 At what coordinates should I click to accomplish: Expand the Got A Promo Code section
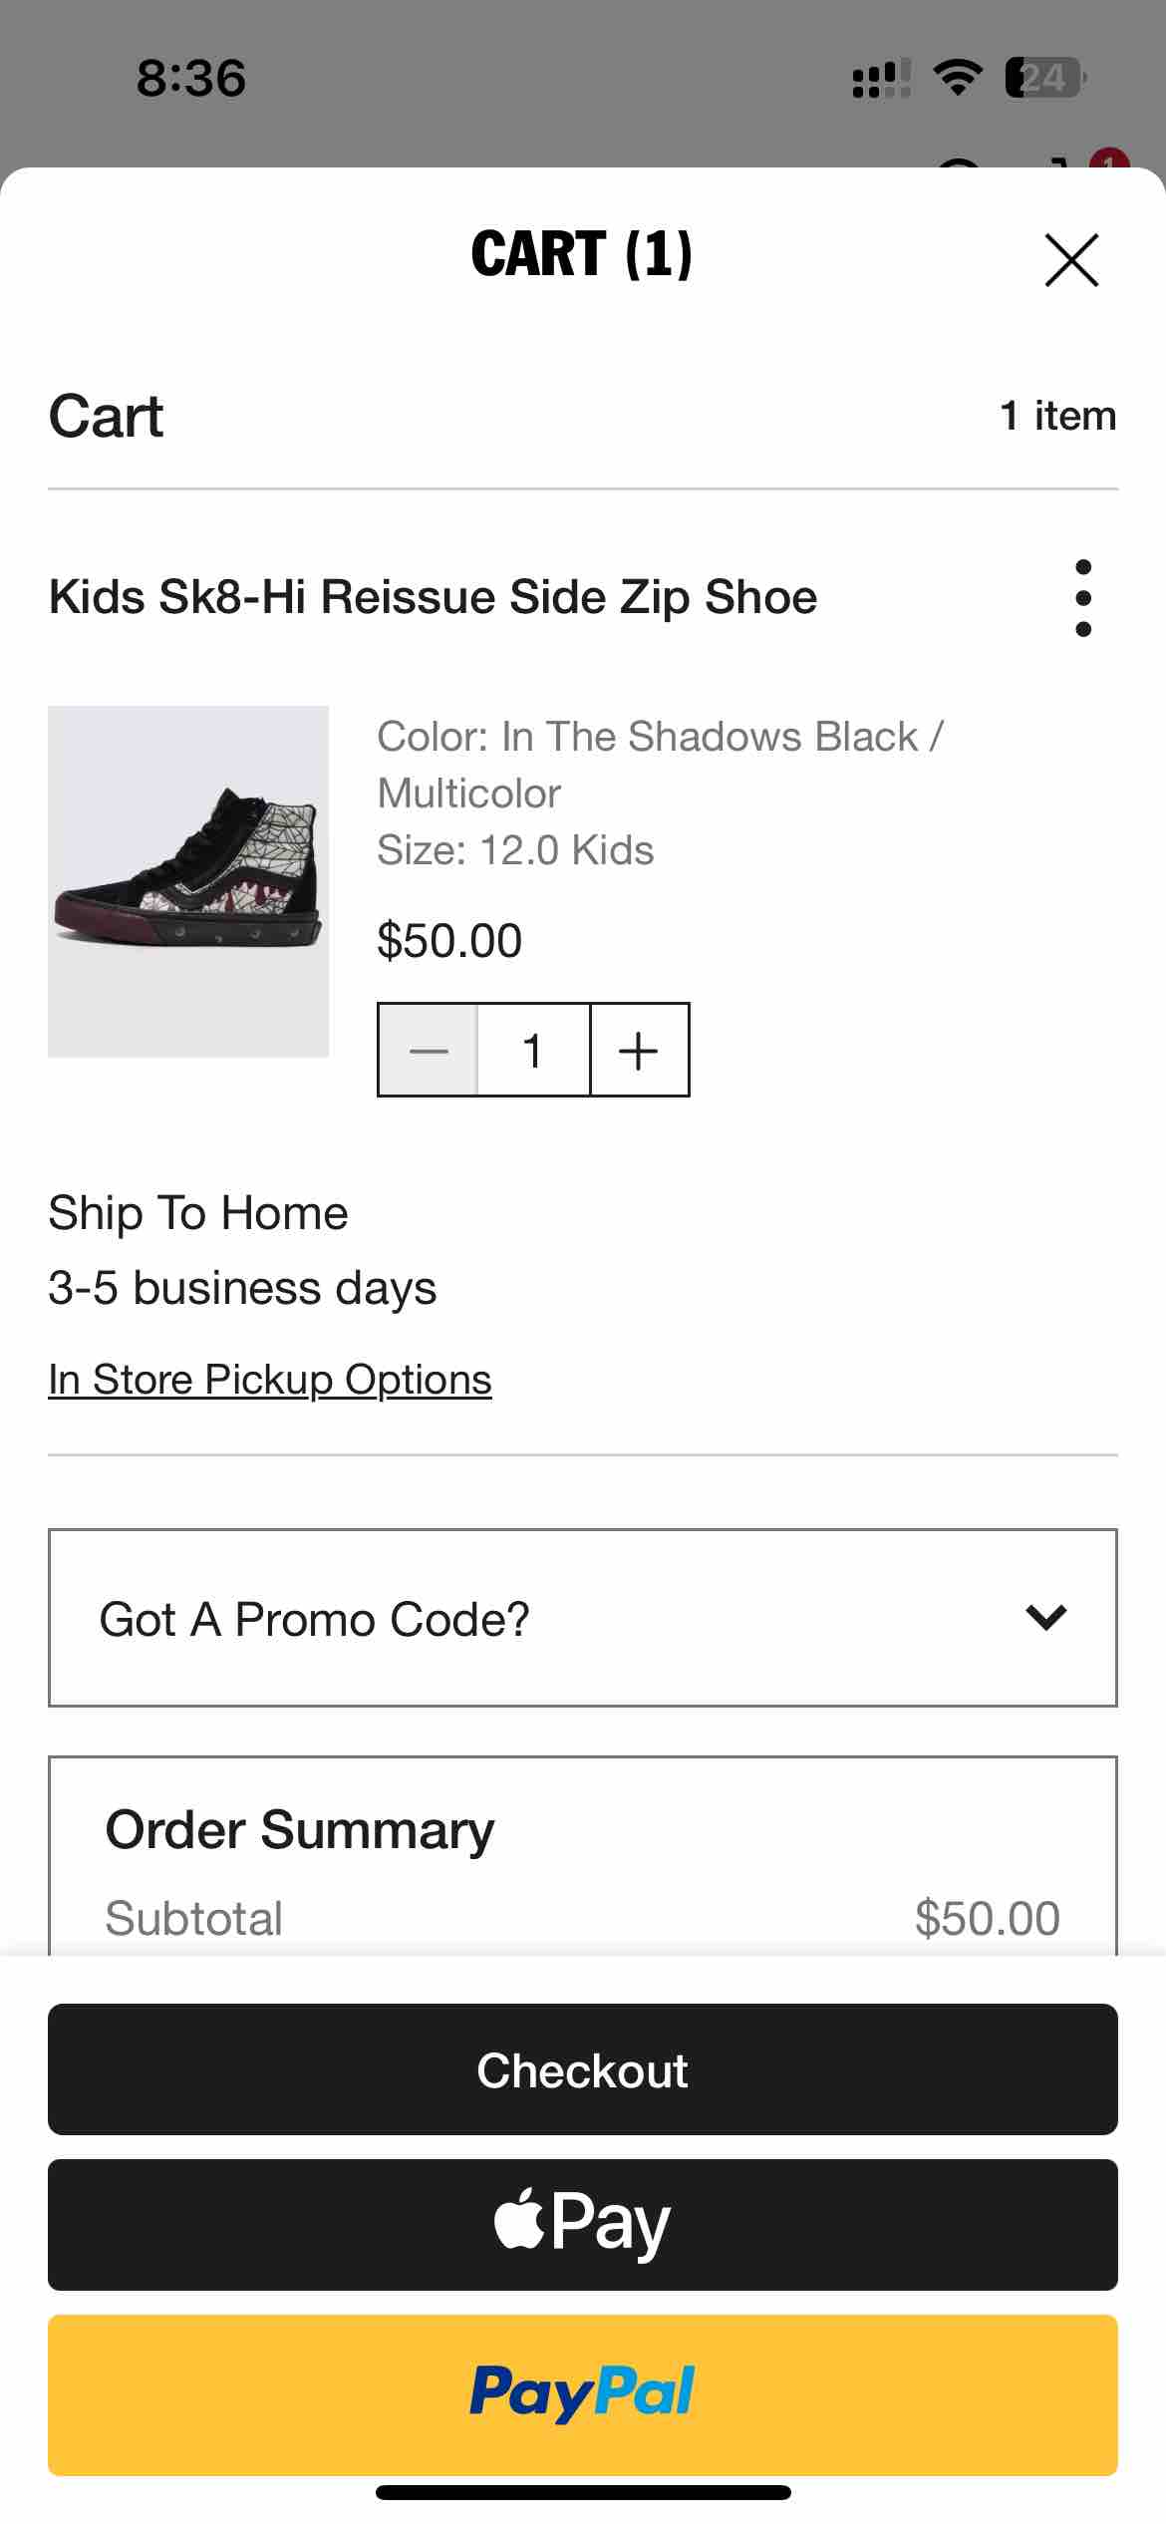click(583, 1618)
